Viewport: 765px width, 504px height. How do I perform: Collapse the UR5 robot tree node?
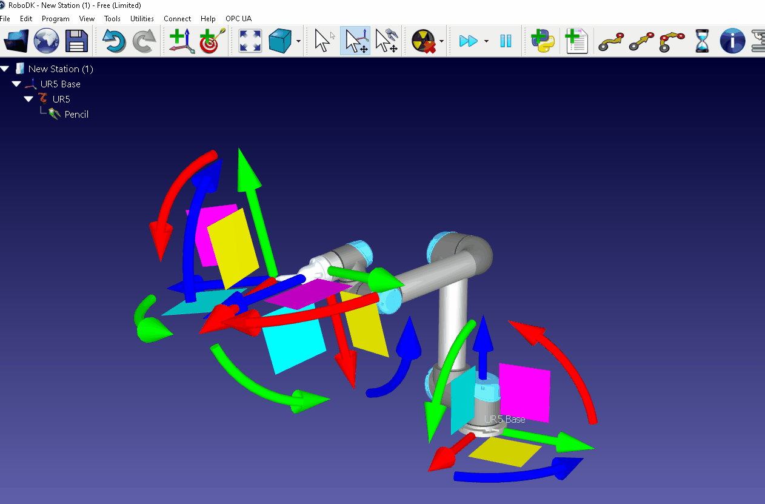28,99
